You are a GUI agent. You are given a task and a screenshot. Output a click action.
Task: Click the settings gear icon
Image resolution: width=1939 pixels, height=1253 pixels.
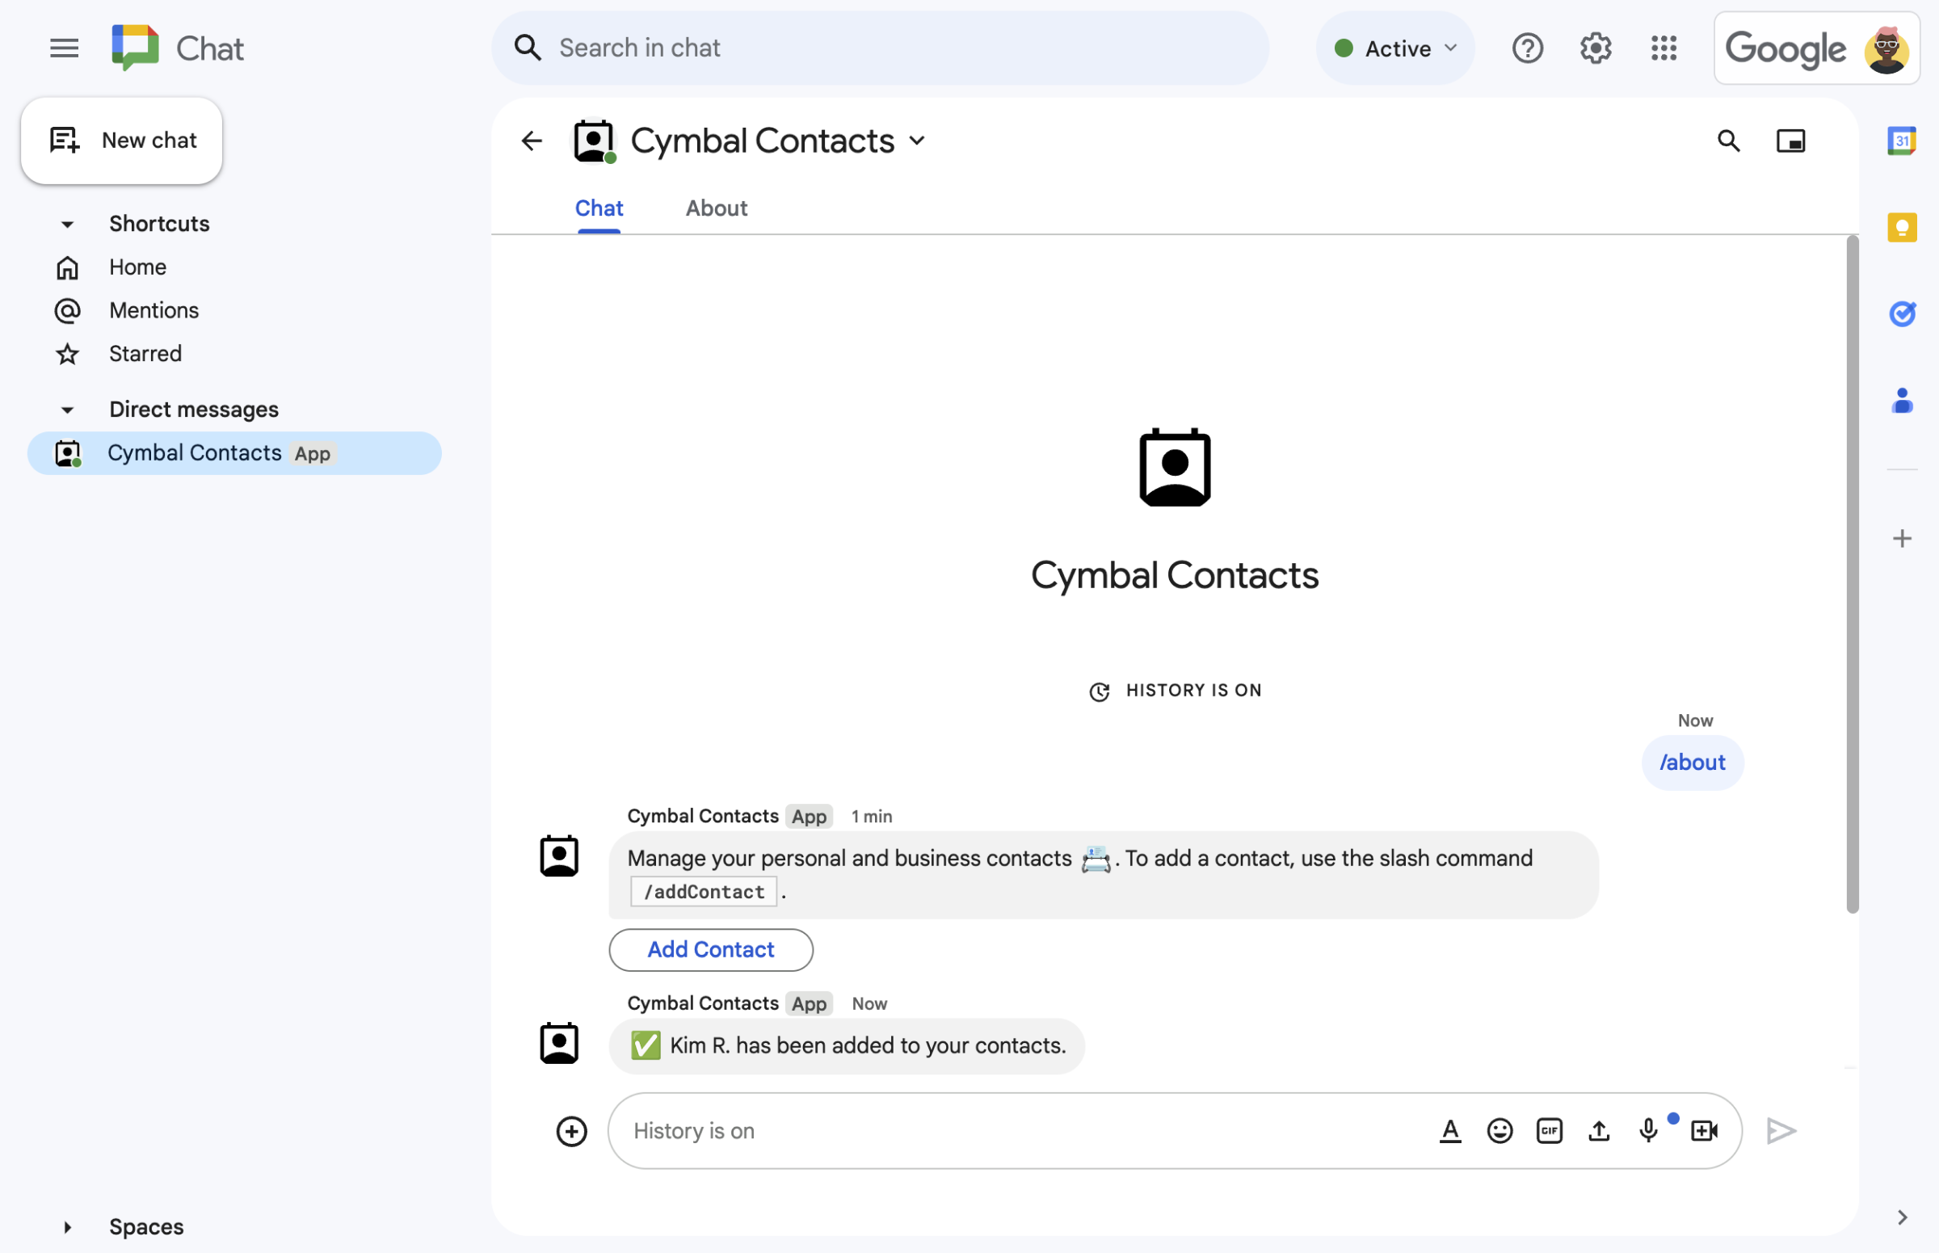point(1594,47)
